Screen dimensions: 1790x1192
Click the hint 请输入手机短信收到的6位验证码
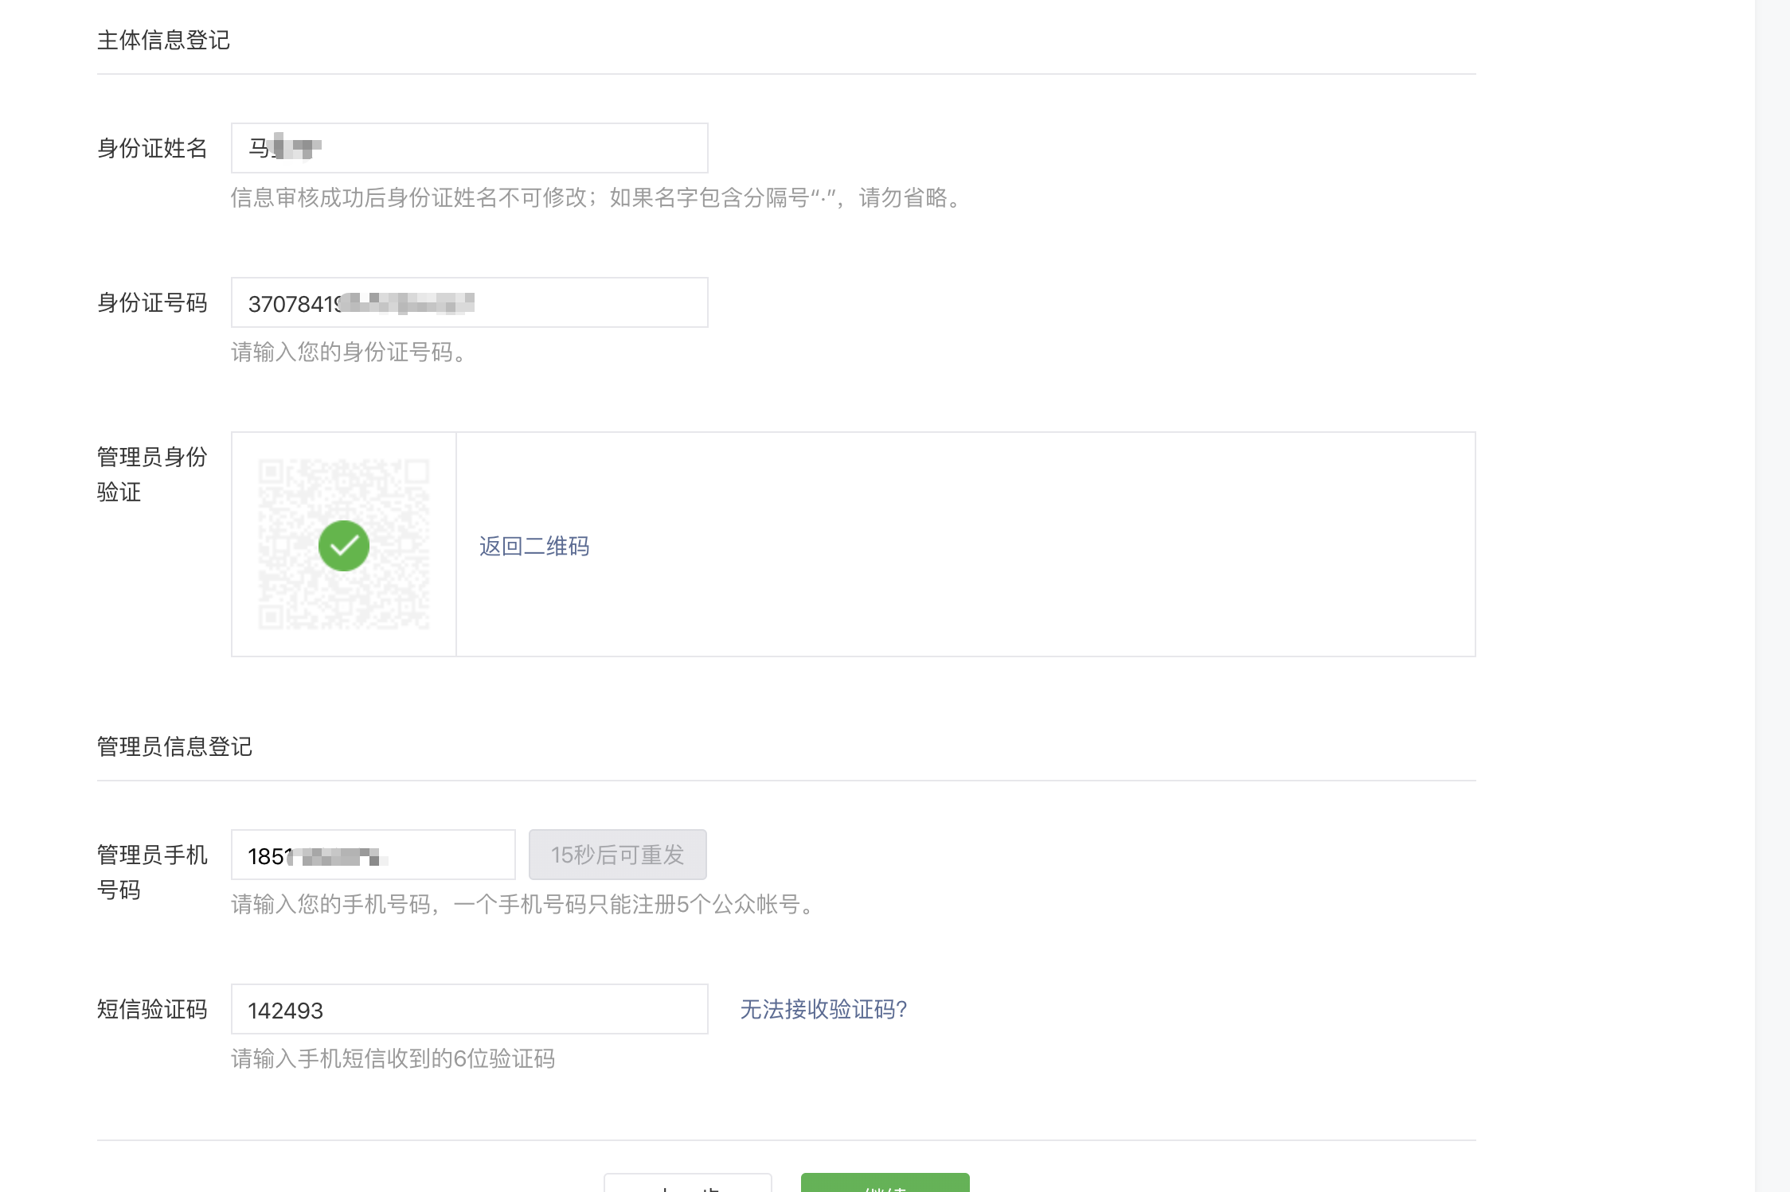tap(393, 1058)
